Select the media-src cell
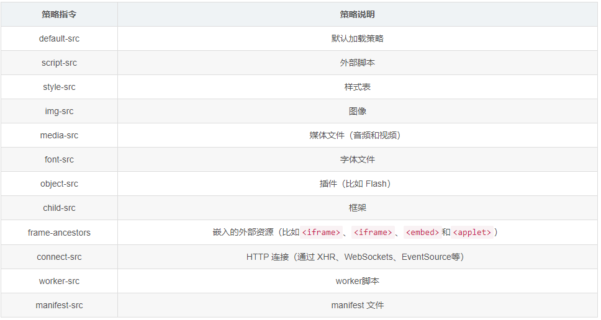Image resolution: width=601 pixels, height=320 pixels. coord(59,135)
